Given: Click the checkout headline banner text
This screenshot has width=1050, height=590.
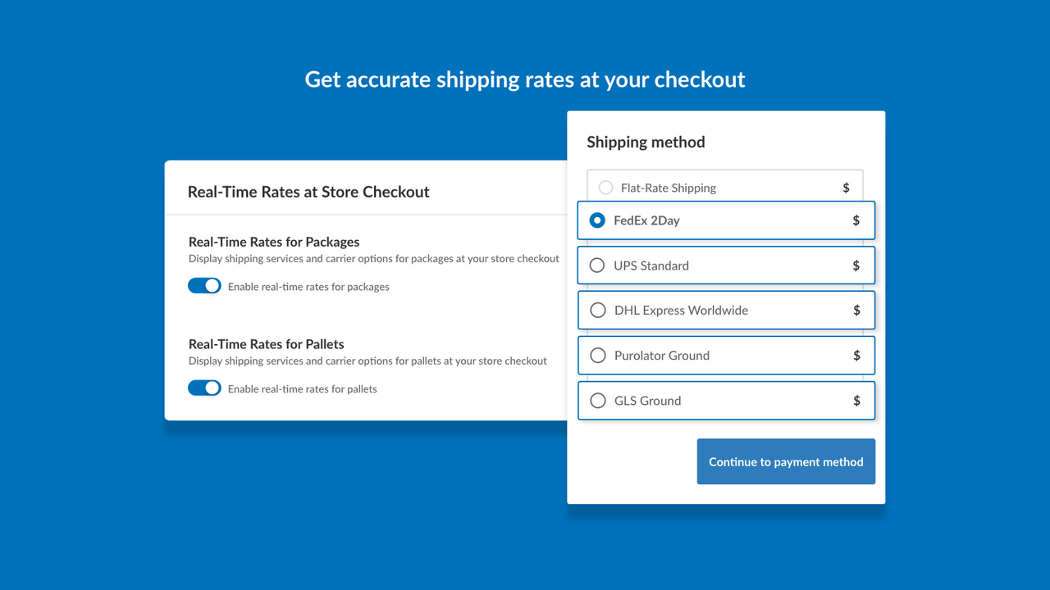Looking at the screenshot, I should [524, 79].
